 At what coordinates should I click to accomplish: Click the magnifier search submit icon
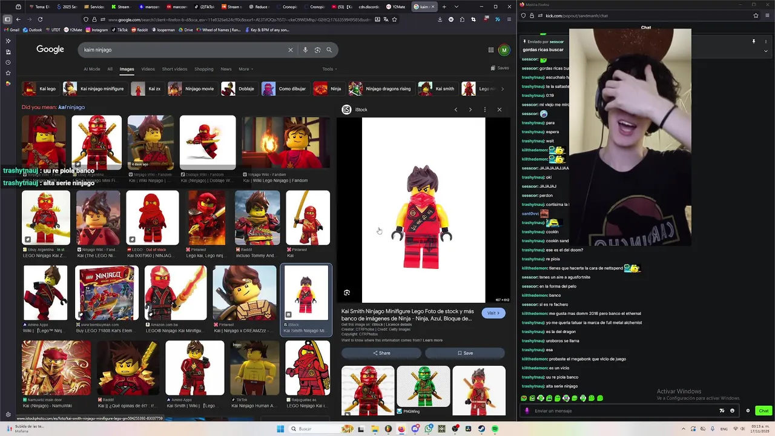point(329,50)
